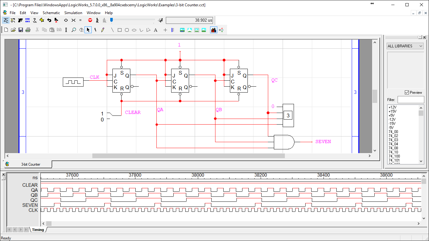The width and height of the screenshot is (429, 241).
Task: Switch to the Timing tab
Action: (x=38, y=230)
